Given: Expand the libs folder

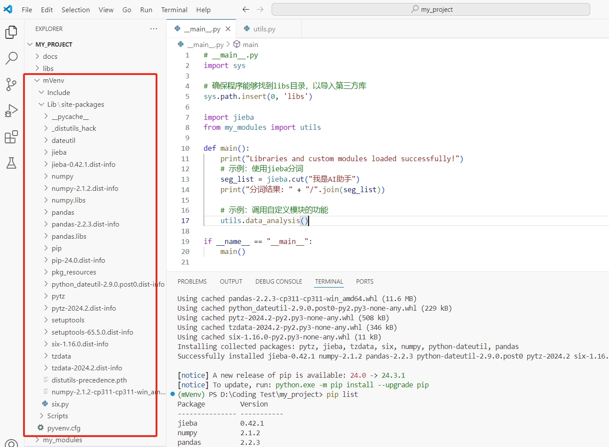Looking at the screenshot, I should pyautogui.click(x=95, y=68).
